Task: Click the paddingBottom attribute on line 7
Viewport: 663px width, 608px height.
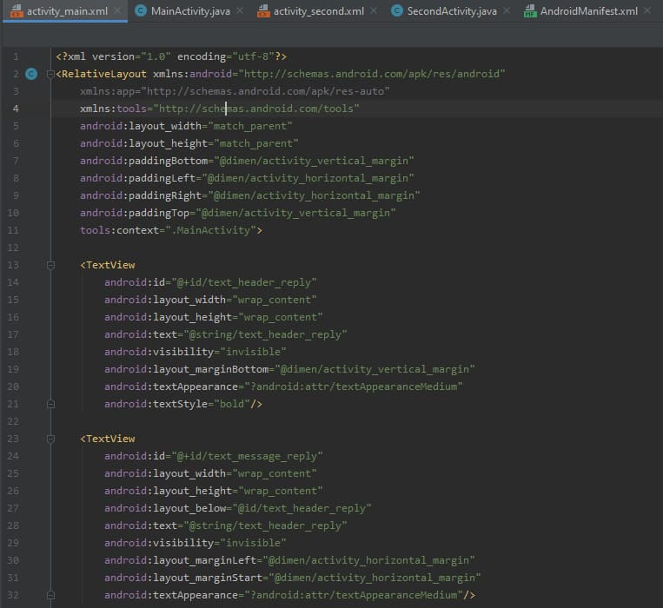Action: (143, 161)
